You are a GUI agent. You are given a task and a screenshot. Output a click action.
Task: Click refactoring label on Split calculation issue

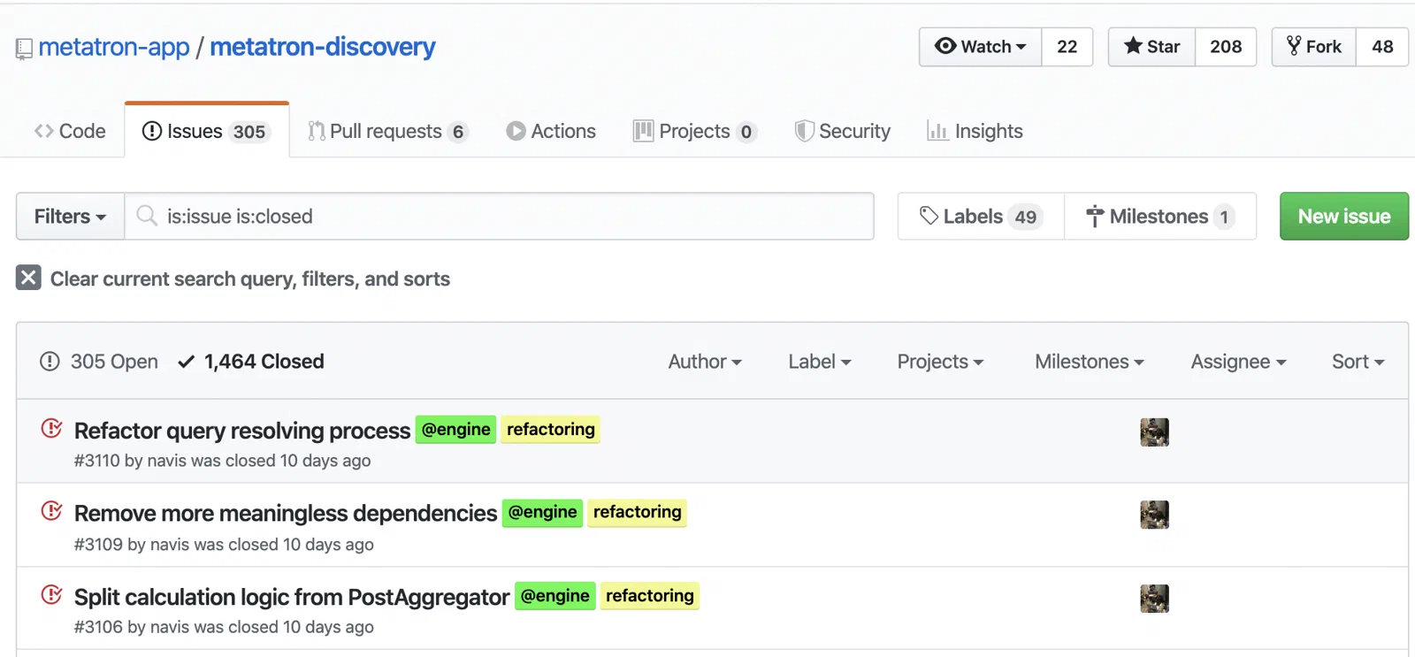[x=650, y=596]
